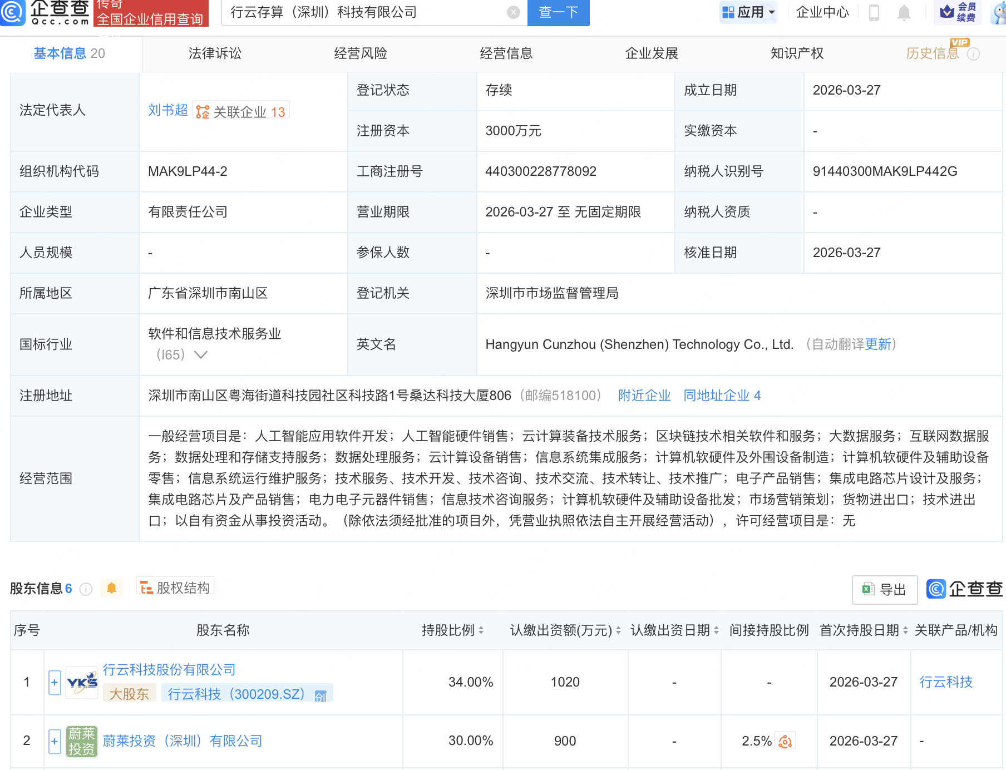The image size is (1006, 770).
Task: Sort by 持股比例 column
Action: point(481,630)
